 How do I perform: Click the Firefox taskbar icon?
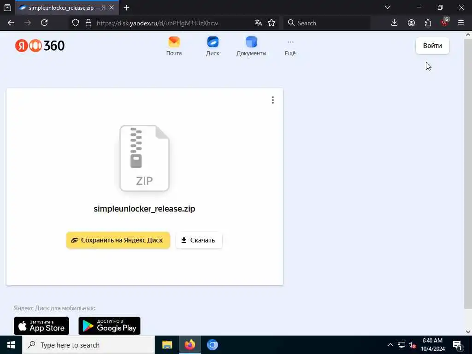[x=189, y=345]
